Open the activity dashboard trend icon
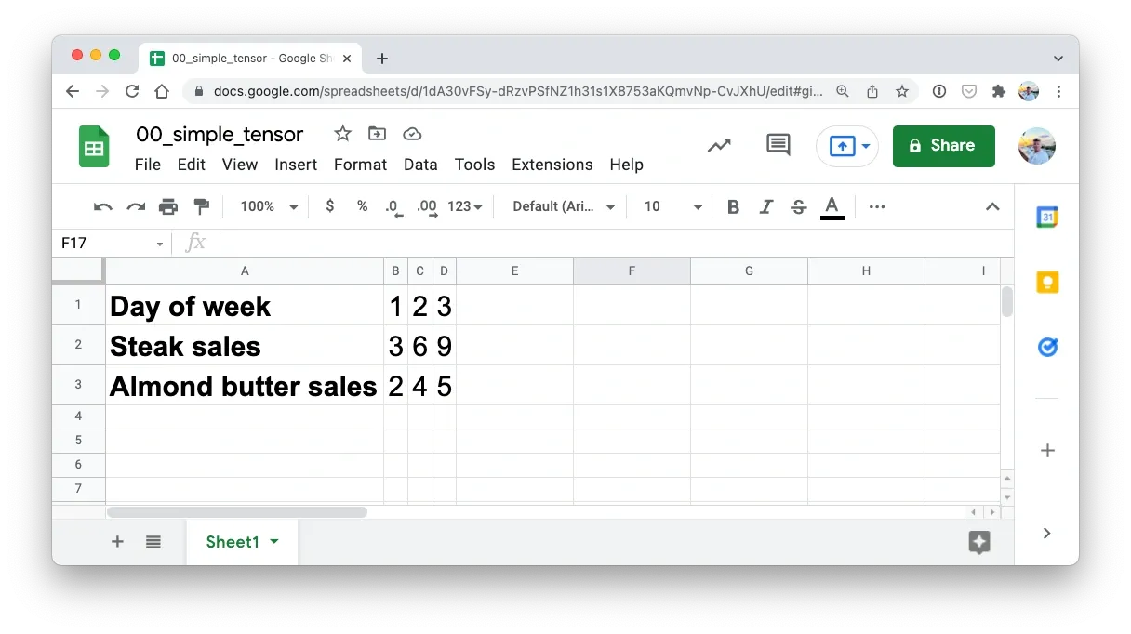Image resolution: width=1131 pixels, height=634 pixels. coord(719,146)
